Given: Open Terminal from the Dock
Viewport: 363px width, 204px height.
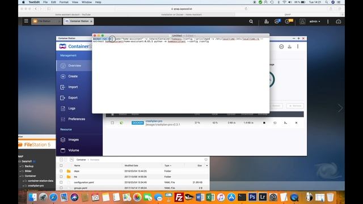Looking at the screenshot, I should [x=242, y=197].
